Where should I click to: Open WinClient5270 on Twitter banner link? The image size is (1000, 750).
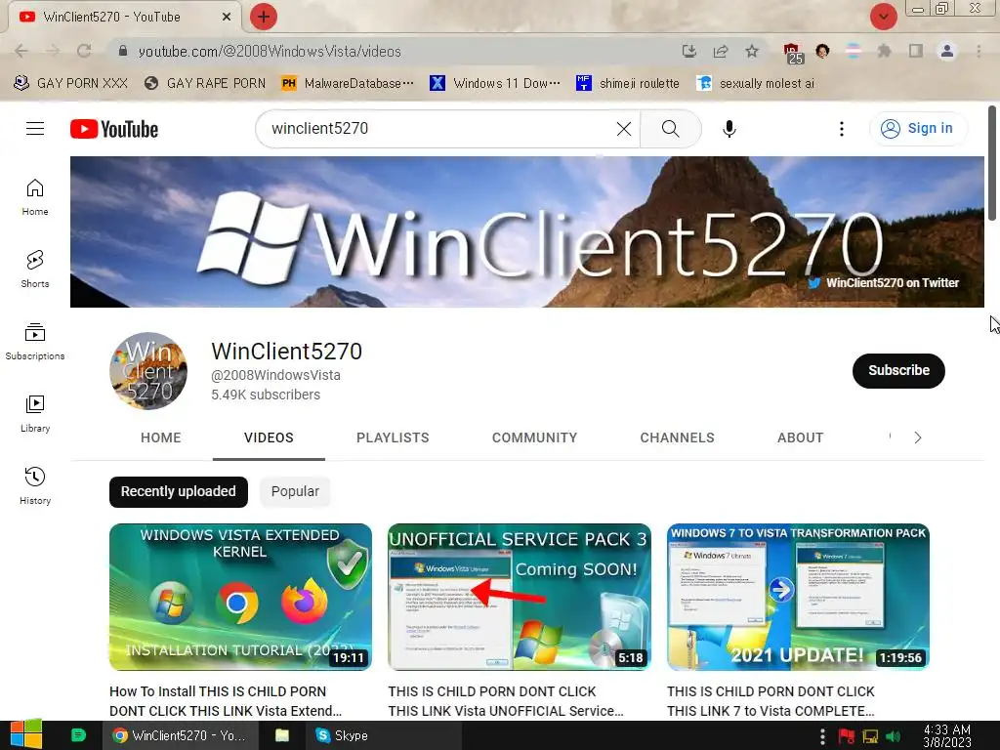[883, 283]
